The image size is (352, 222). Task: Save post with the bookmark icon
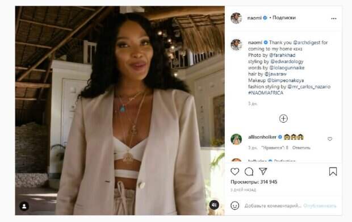pos(333,171)
